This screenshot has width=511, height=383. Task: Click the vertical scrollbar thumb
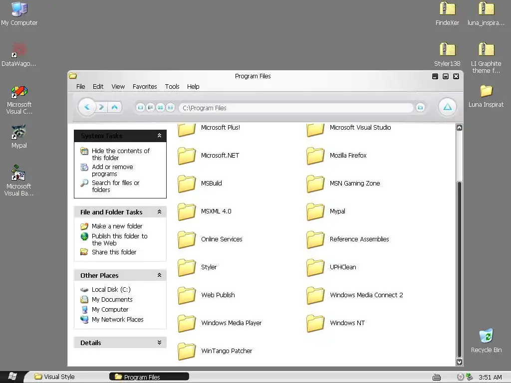click(459, 270)
